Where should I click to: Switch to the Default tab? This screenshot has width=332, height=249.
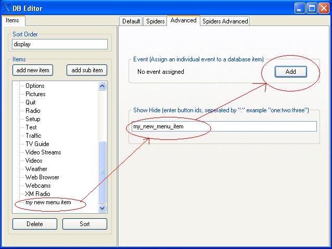[x=131, y=21]
